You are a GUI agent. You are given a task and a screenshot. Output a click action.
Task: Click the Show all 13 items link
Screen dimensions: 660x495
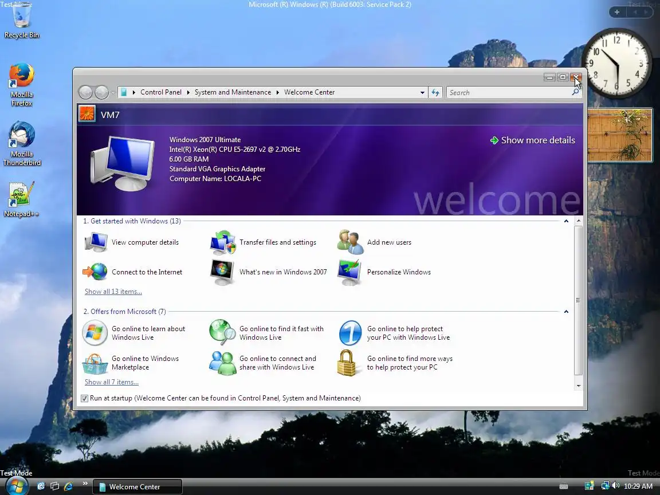click(113, 291)
